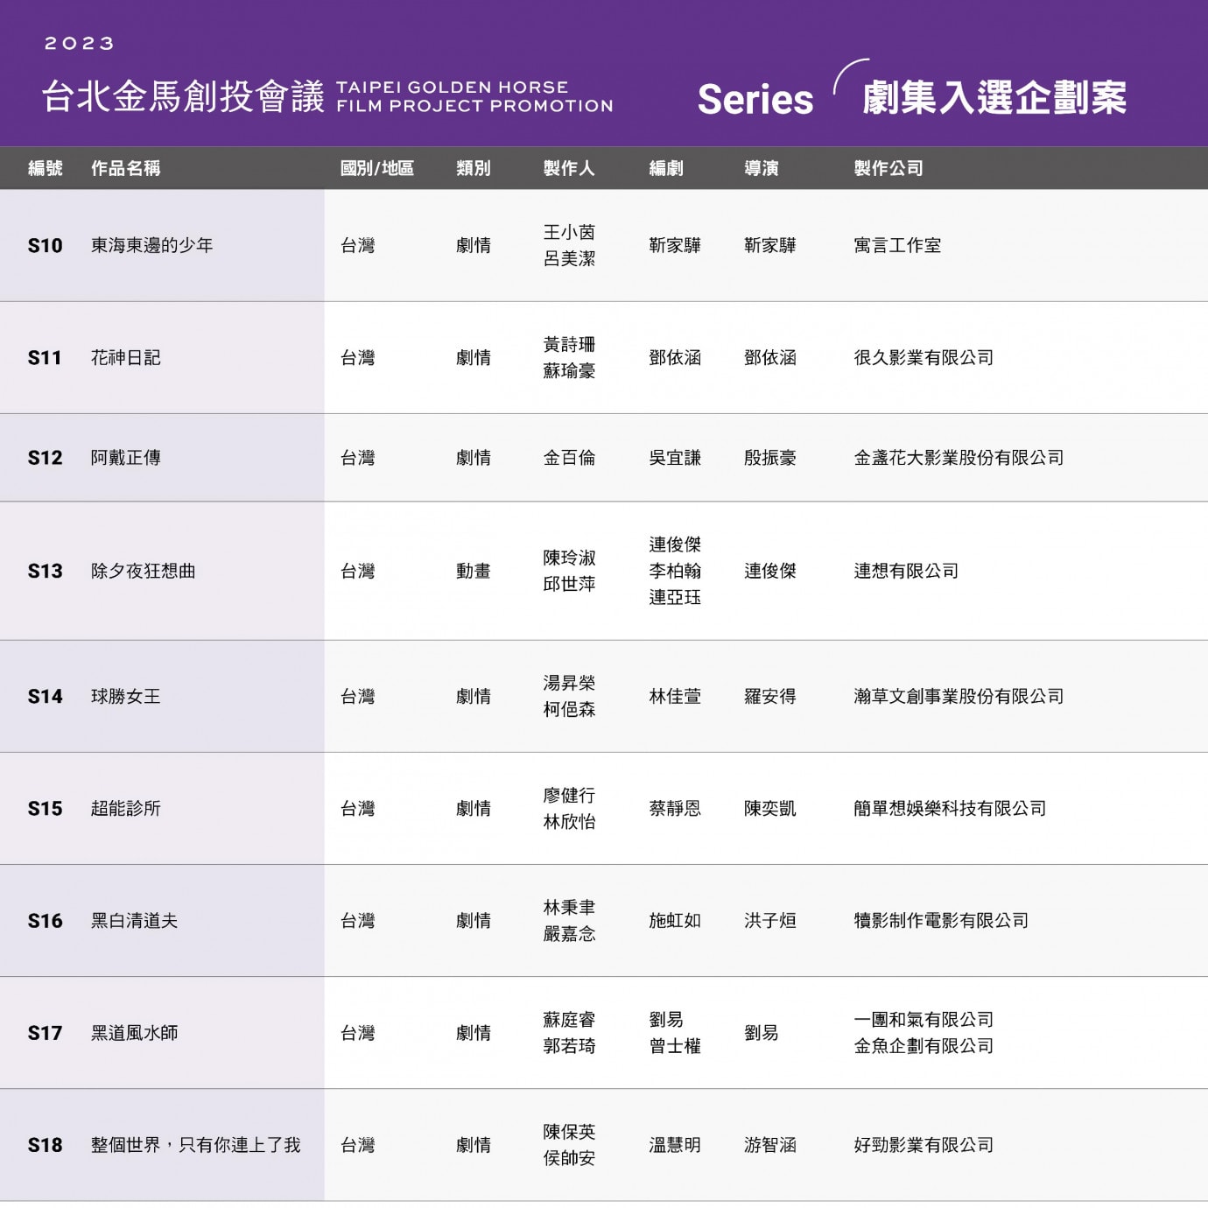
Task: Select director 殷振豪 in row S12
Action: (769, 457)
